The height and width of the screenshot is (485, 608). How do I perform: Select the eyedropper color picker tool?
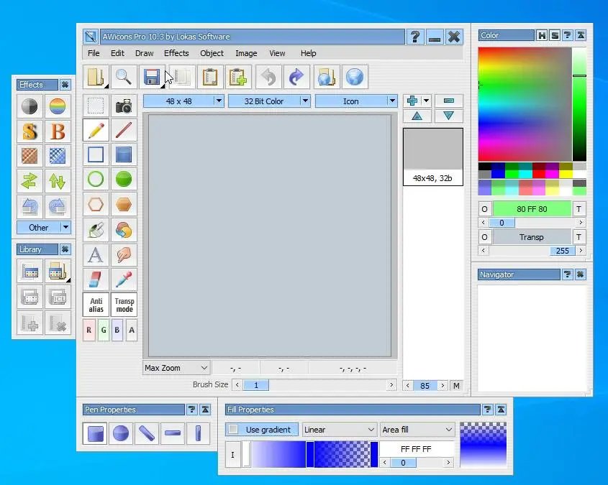[124, 280]
